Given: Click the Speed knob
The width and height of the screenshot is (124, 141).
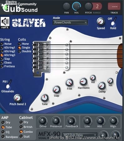Looking at the screenshot, I should click(101, 22).
